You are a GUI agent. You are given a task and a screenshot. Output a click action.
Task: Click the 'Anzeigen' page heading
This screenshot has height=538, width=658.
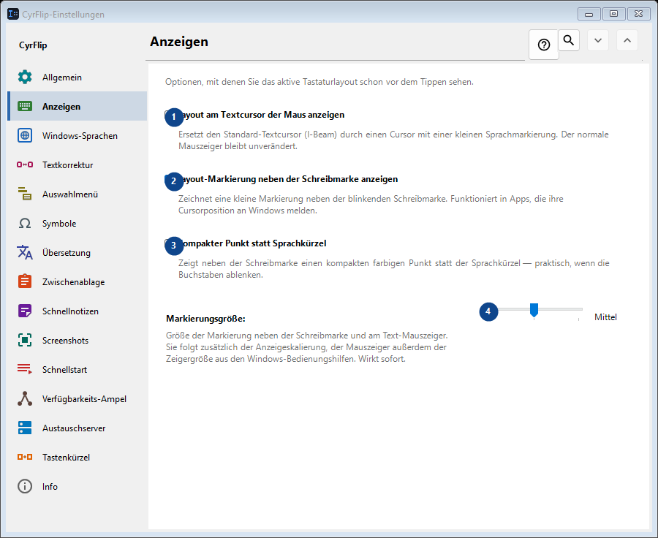click(x=179, y=42)
